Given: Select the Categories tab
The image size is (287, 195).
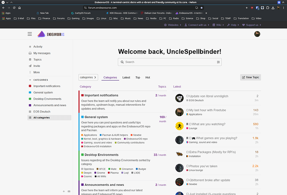Looking at the screenshot, I should click(110, 78).
